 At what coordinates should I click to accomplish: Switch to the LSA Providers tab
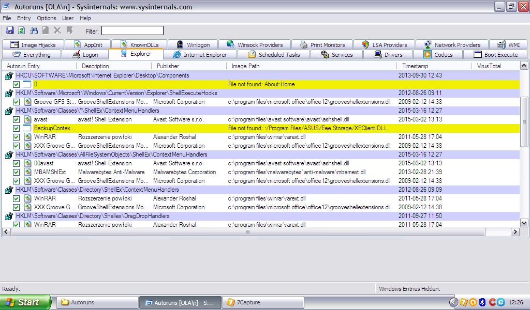tap(385, 44)
